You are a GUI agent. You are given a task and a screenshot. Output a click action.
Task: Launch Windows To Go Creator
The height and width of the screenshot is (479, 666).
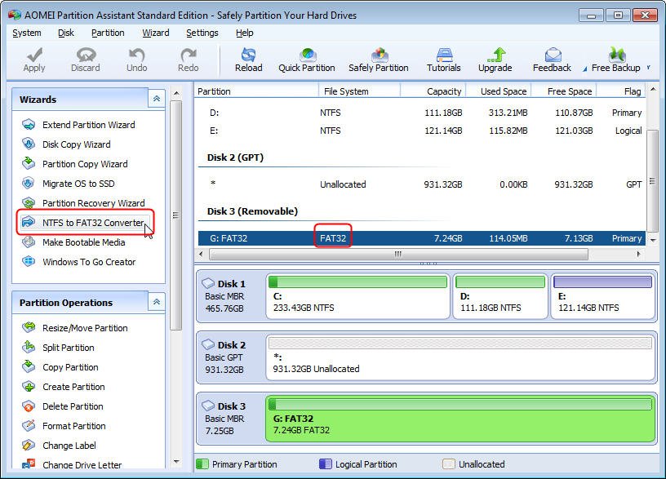click(x=89, y=262)
